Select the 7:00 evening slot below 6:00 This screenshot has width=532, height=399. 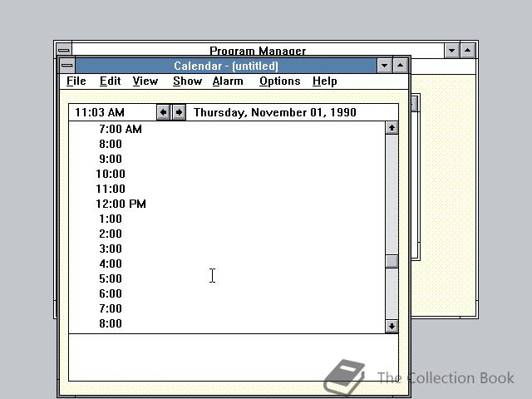pos(227,308)
